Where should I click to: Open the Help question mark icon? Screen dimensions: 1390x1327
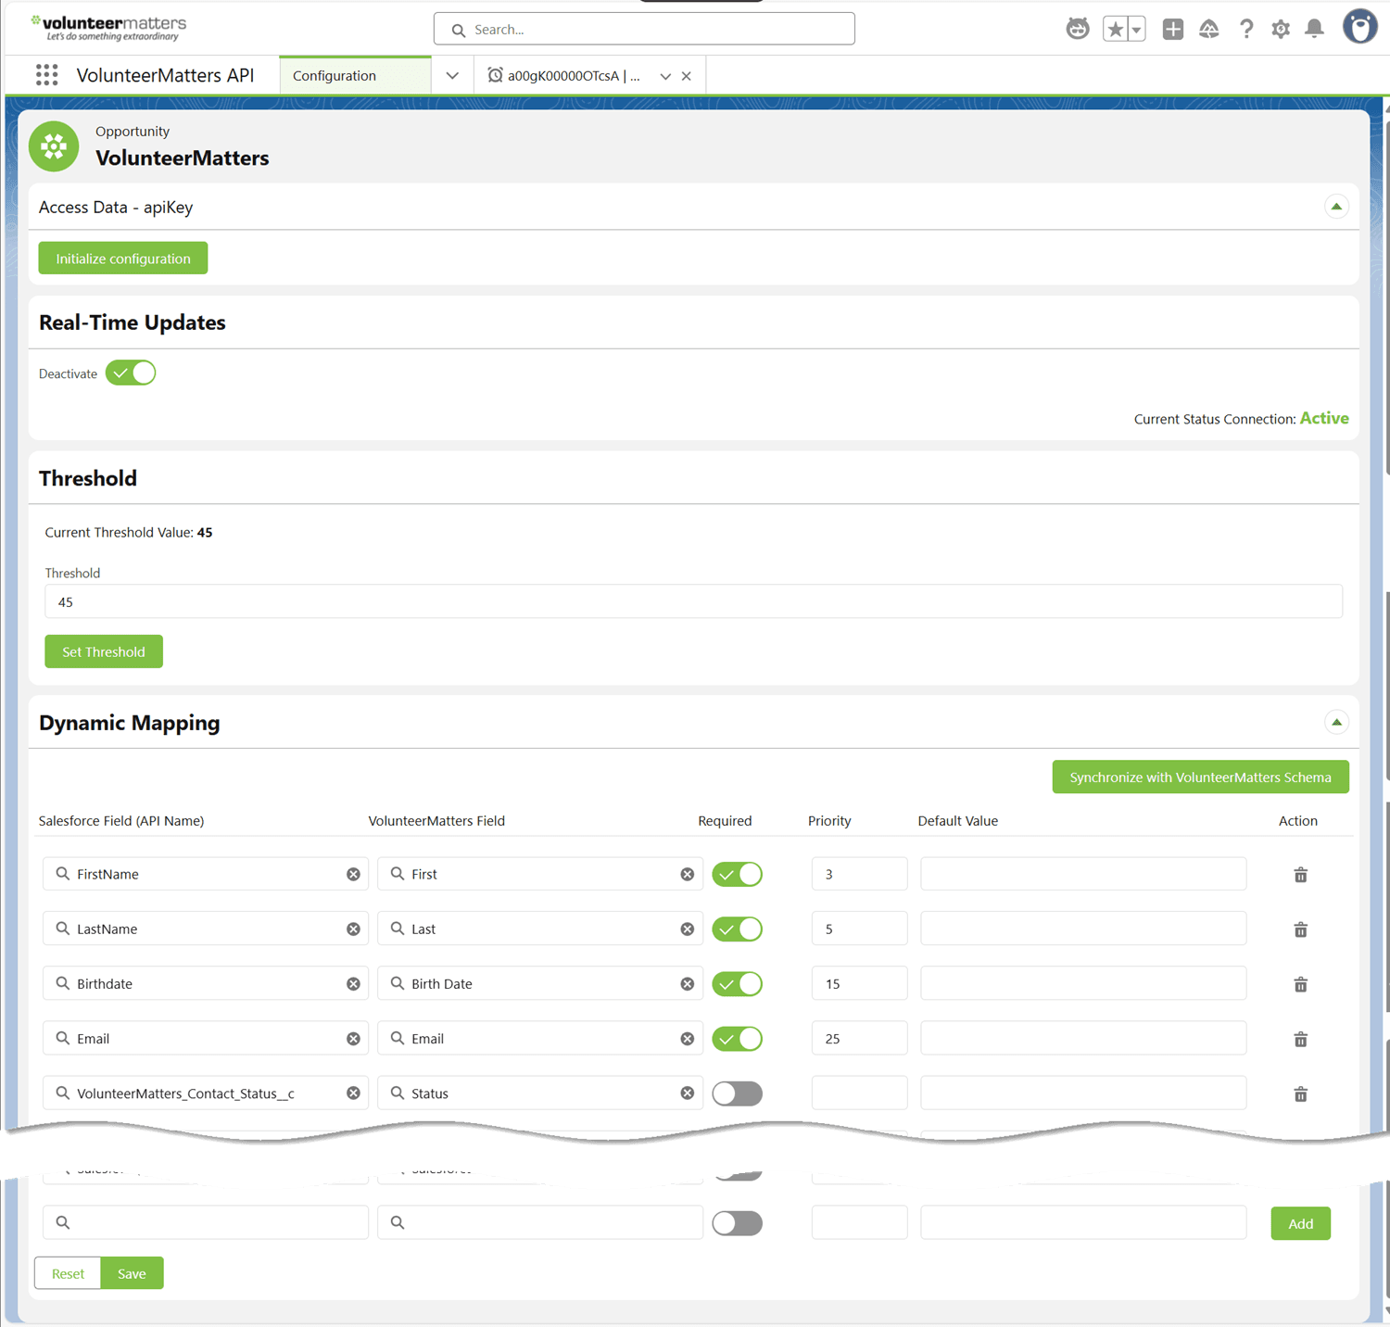click(1246, 29)
